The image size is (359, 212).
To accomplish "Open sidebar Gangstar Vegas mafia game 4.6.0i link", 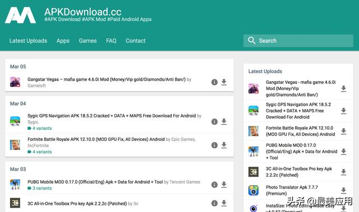I will [x=301, y=88].
